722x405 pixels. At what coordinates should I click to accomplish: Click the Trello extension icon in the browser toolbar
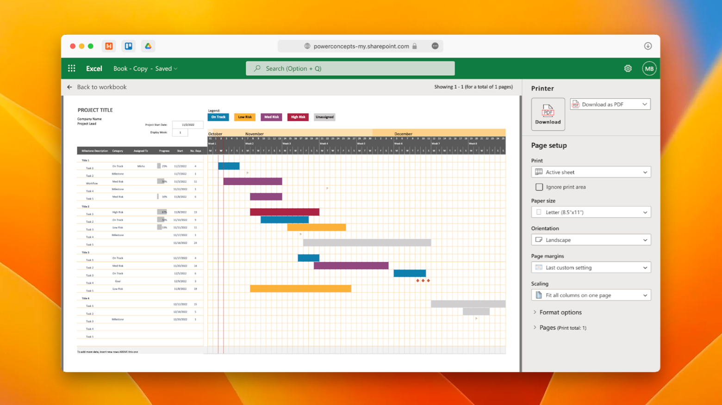[x=128, y=46]
